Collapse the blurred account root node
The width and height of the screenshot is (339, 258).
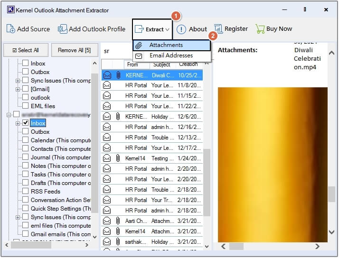(x=9, y=115)
